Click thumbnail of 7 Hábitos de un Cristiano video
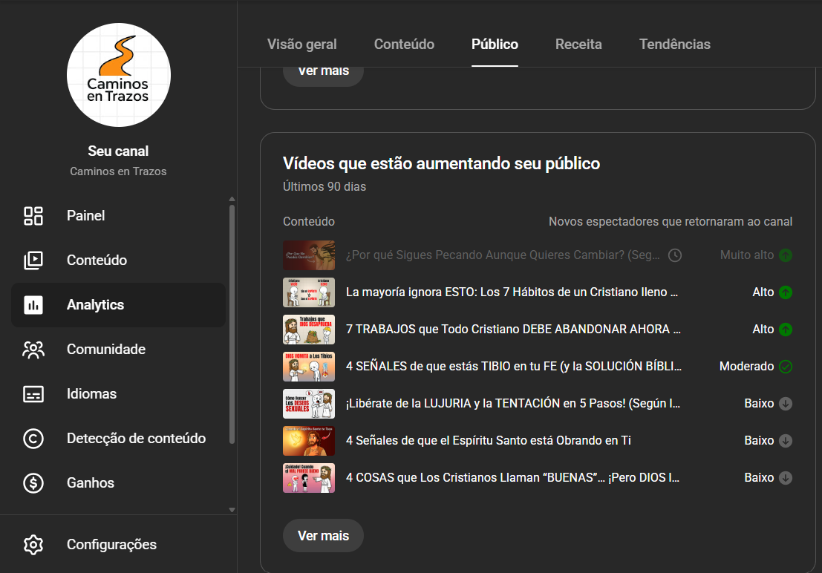Viewport: 822px width, 573px height. click(x=309, y=292)
